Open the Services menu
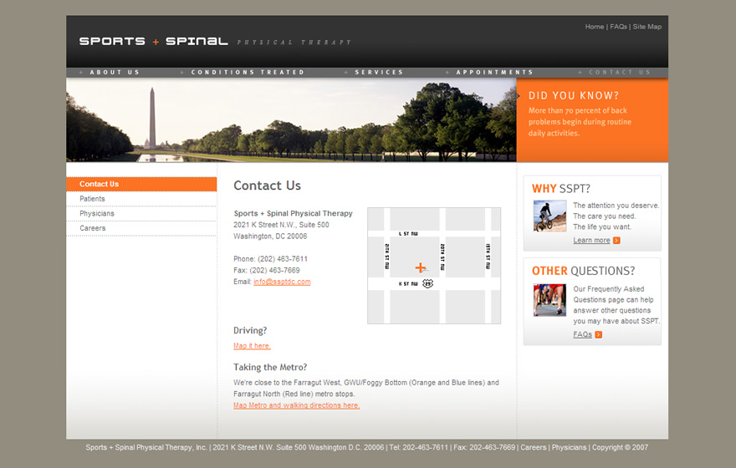The width and height of the screenshot is (736, 468). pos(379,72)
